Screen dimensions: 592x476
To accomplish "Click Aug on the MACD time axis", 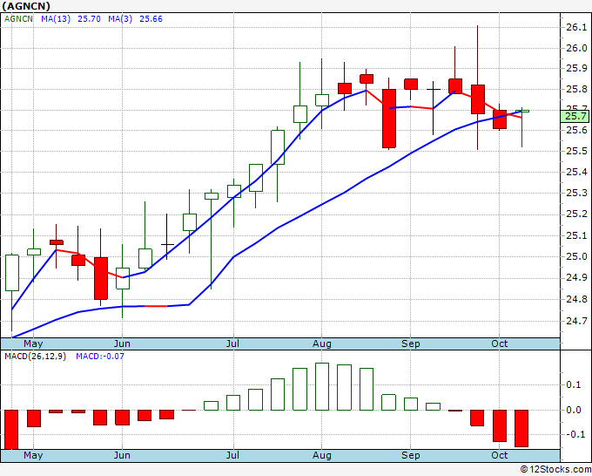I will [321, 455].
